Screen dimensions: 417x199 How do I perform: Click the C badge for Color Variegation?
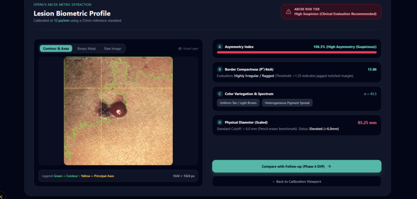pyautogui.click(x=219, y=94)
